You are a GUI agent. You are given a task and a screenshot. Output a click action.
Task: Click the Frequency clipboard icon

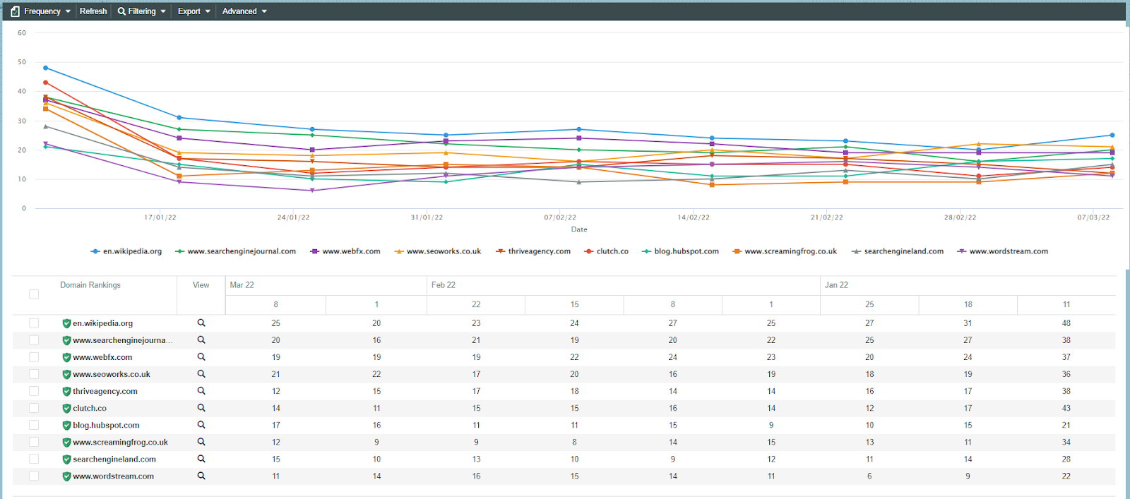[x=16, y=11]
